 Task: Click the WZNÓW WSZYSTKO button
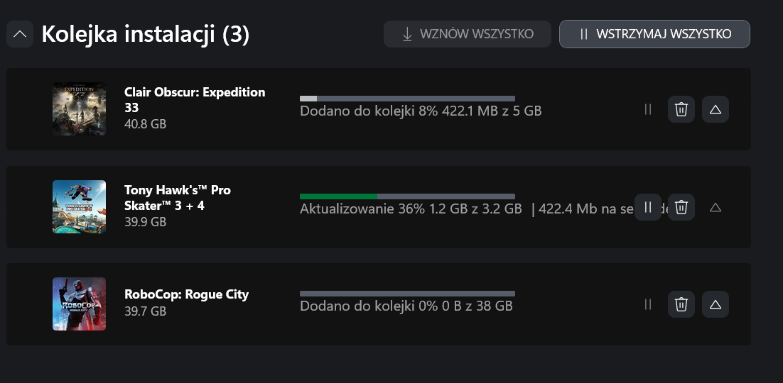[468, 34]
